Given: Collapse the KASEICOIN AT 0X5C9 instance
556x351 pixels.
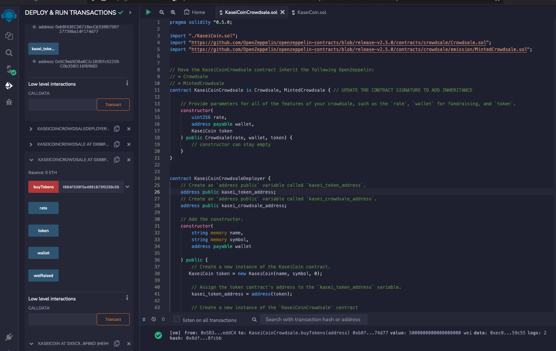Looking at the screenshot, I should pos(31,344).
